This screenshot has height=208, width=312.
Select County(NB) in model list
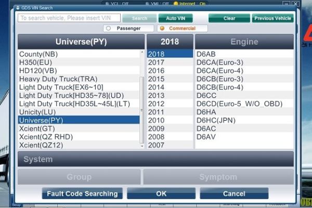tap(79, 54)
